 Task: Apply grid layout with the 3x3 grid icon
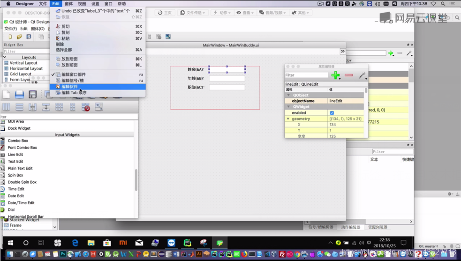pyautogui.click(x=59, y=107)
